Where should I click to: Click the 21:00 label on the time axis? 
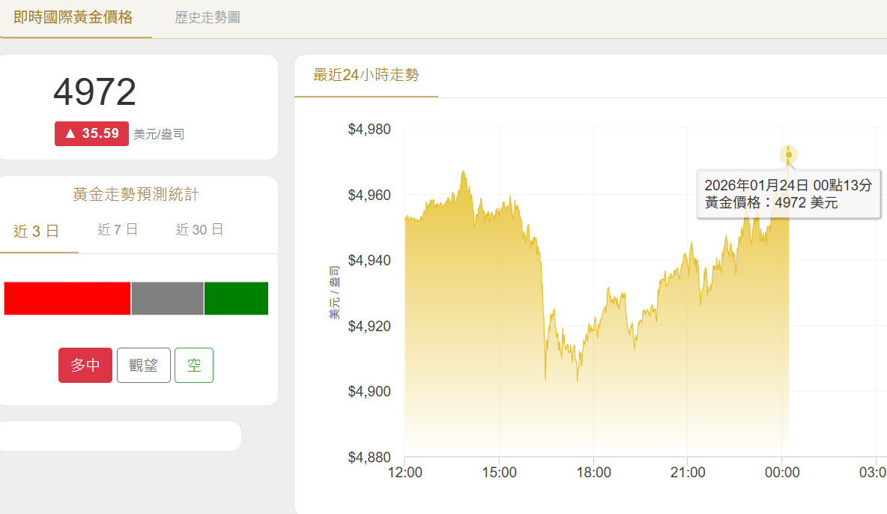[x=688, y=473]
